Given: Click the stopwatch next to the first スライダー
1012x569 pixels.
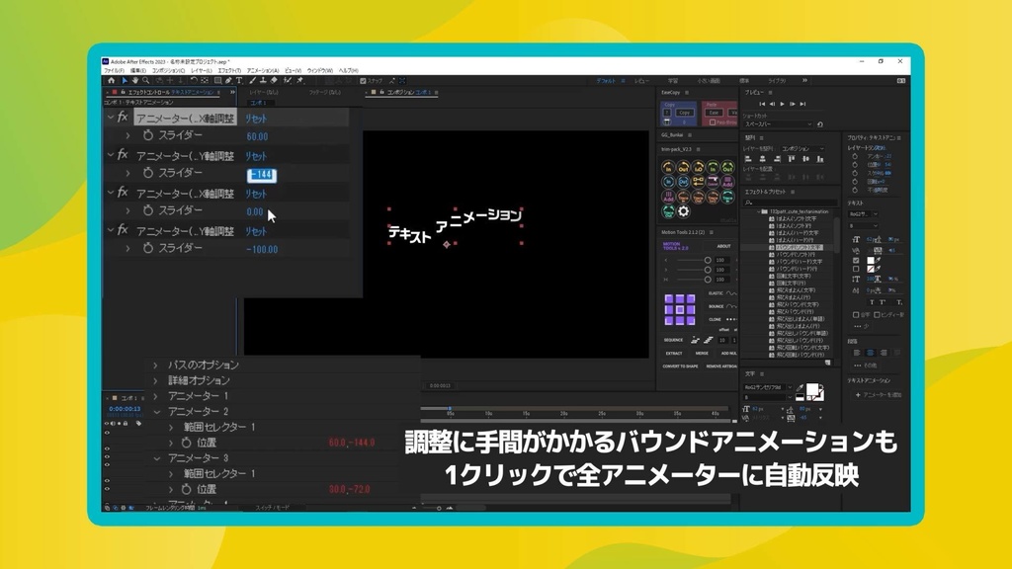Looking at the screenshot, I should pyautogui.click(x=148, y=136).
